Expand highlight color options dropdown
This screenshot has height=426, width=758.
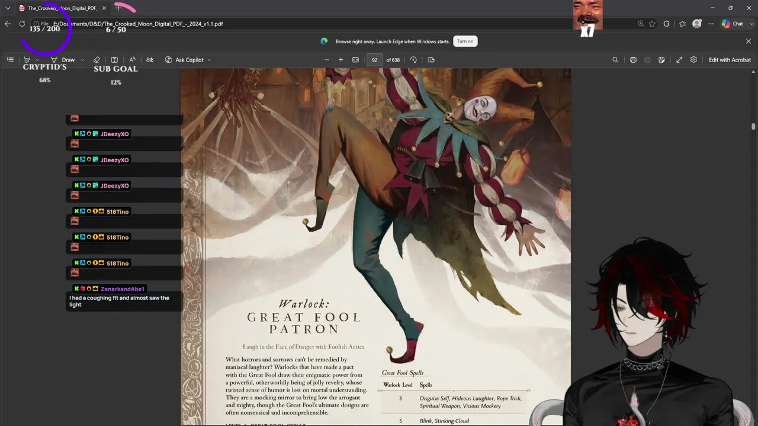click(37, 60)
